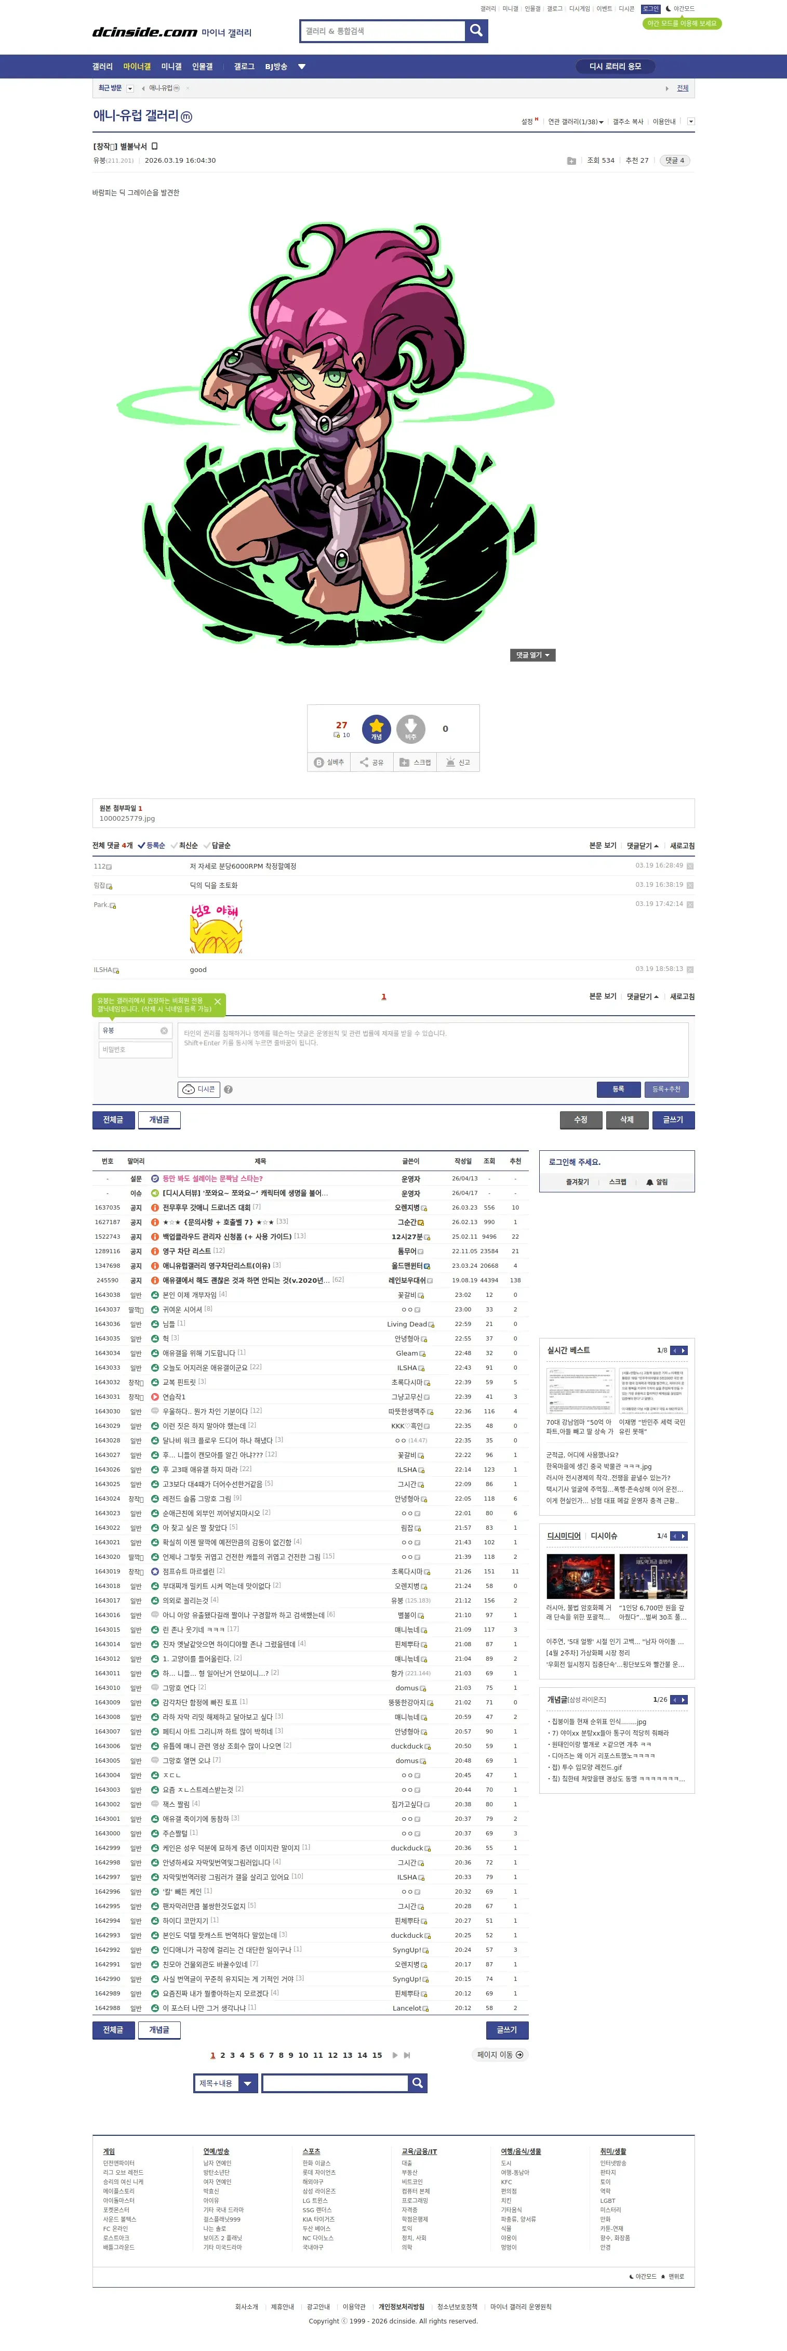Delete the 112 comment with X icon

(689, 866)
